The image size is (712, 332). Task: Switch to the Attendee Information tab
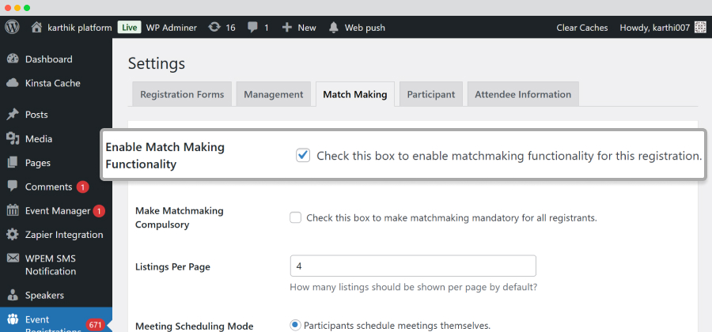point(523,94)
